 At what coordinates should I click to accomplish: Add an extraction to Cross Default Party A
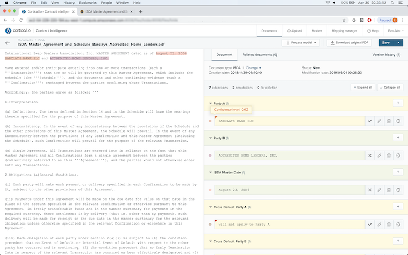[398, 207]
